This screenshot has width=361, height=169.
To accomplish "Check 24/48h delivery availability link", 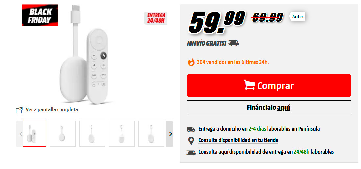I will click(x=266, y=152).
